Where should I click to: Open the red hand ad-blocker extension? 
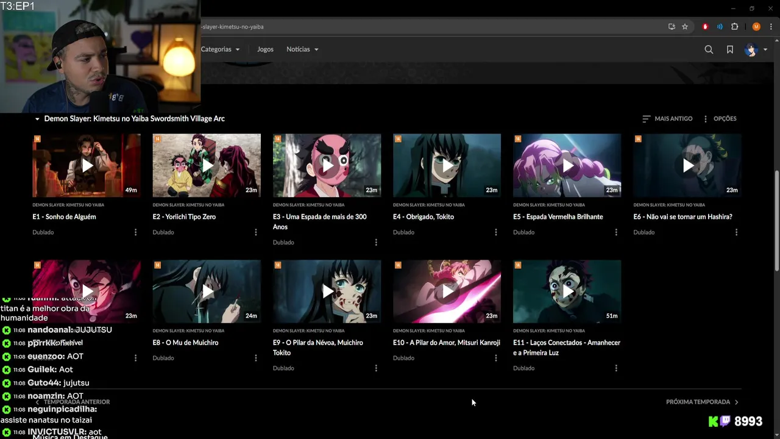pyautogui.click(x=705, y=27)
